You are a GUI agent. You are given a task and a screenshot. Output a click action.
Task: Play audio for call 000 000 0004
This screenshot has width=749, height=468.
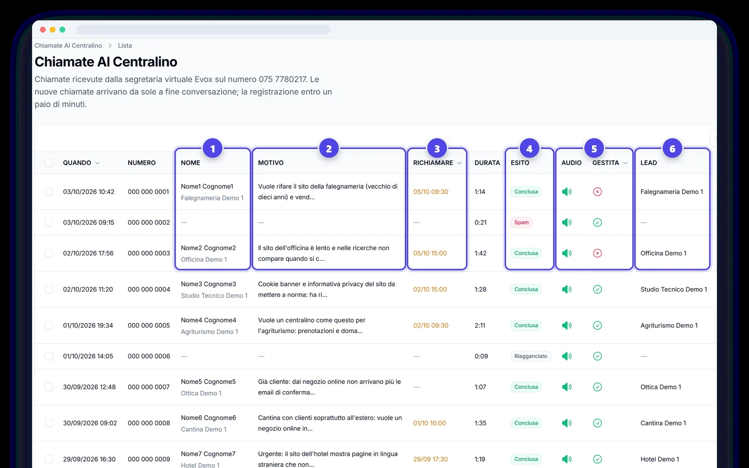pos(567,289)
